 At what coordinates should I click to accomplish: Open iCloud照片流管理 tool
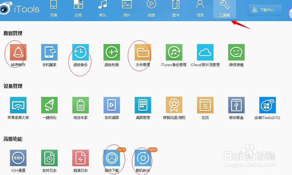205,52
